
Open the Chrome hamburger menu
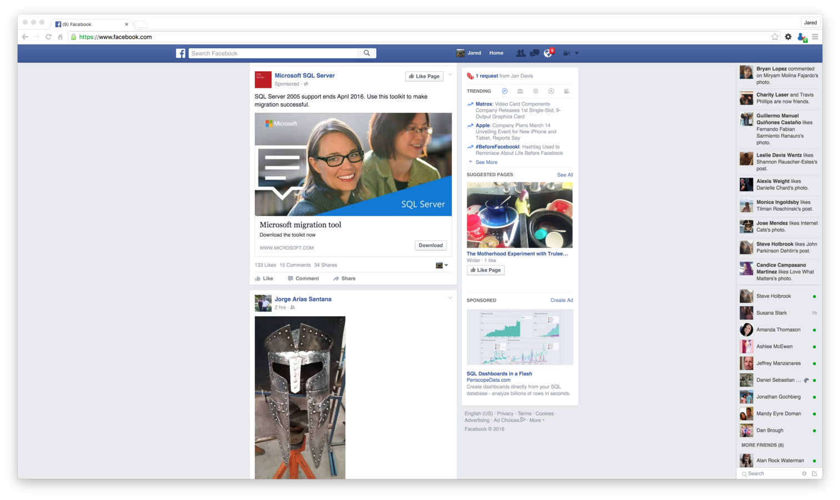pyautogui.click(x=815, y=37)
